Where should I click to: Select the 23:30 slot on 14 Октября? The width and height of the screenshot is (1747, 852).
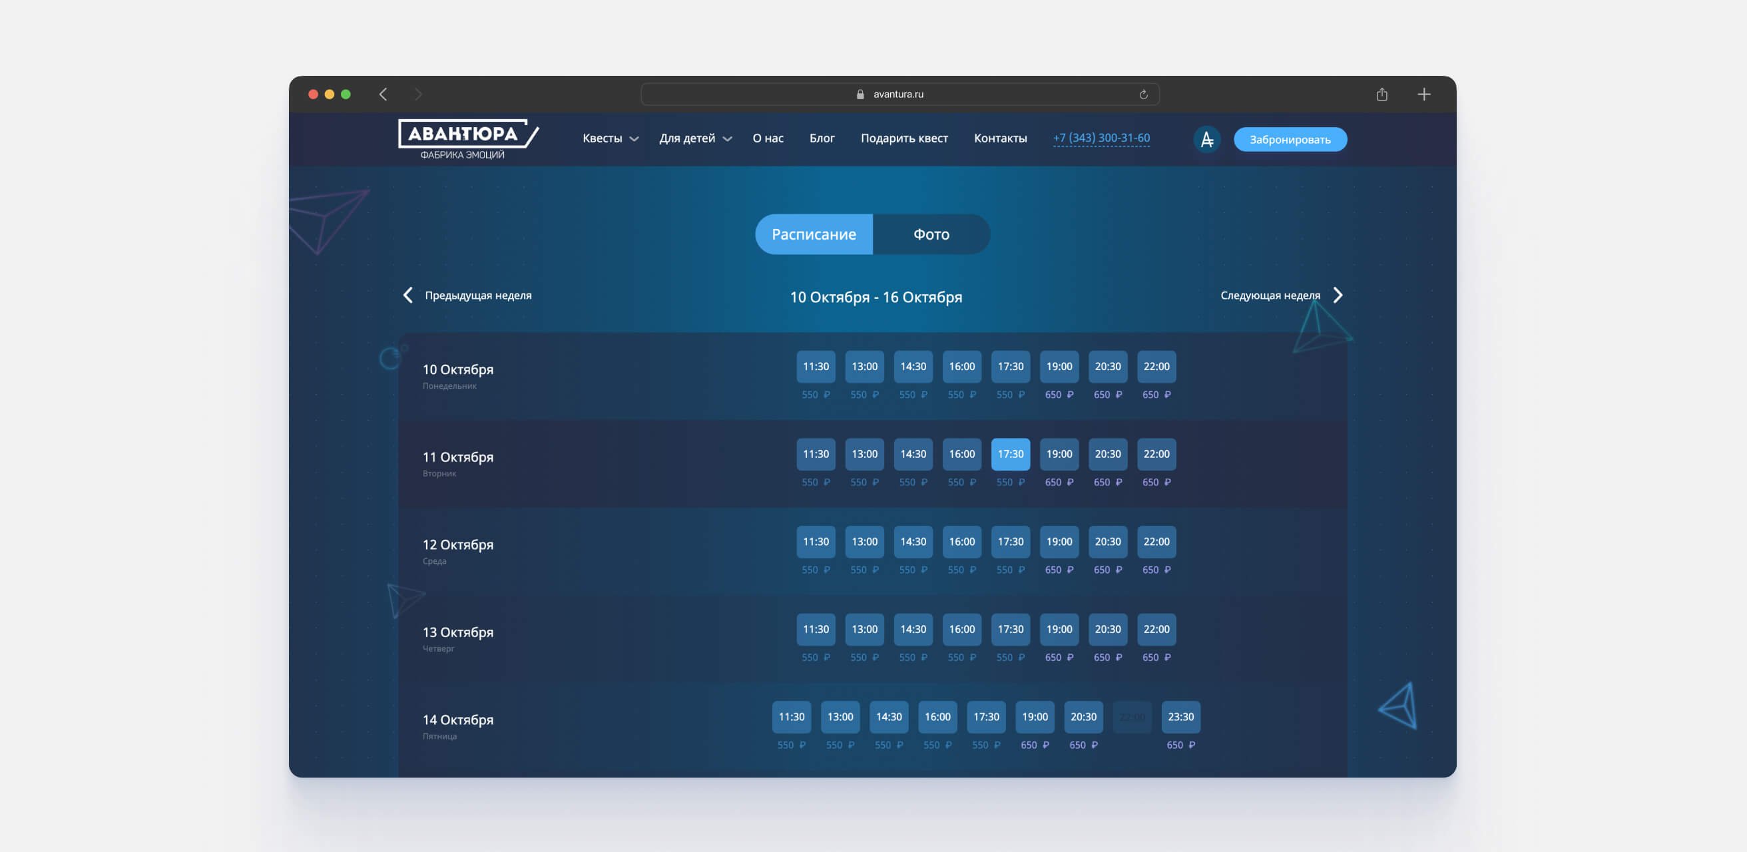[1180, 716]
